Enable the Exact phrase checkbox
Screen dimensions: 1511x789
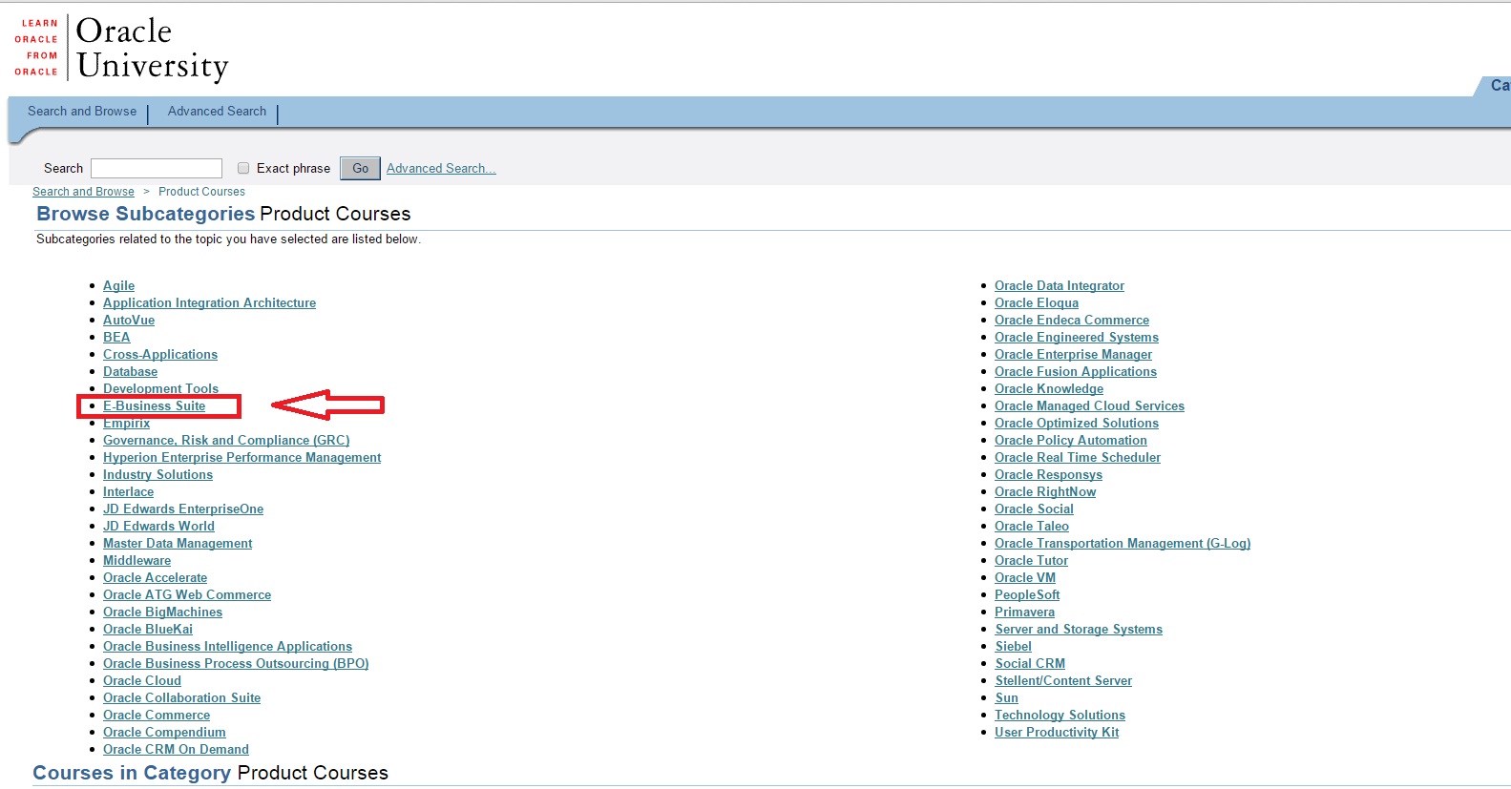pyautogui.click(x=243, y=168)
